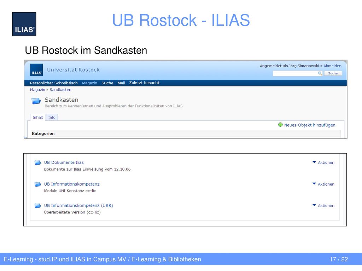Open Persönlicher Schreibtisch menu
Screen dimensions: 362x271
pos(54,83)
